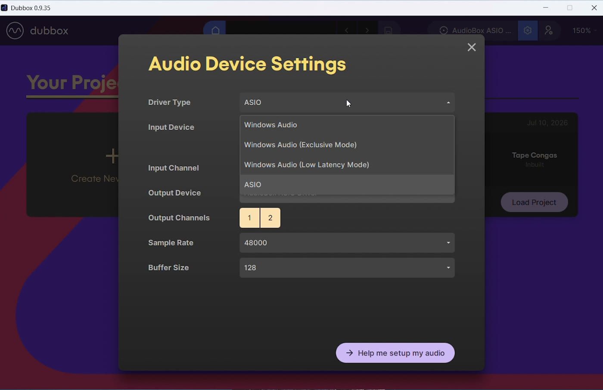This screenshot has width=603, height=390.
Task: Click the Sample Rate label
Action: coord(171,243)
